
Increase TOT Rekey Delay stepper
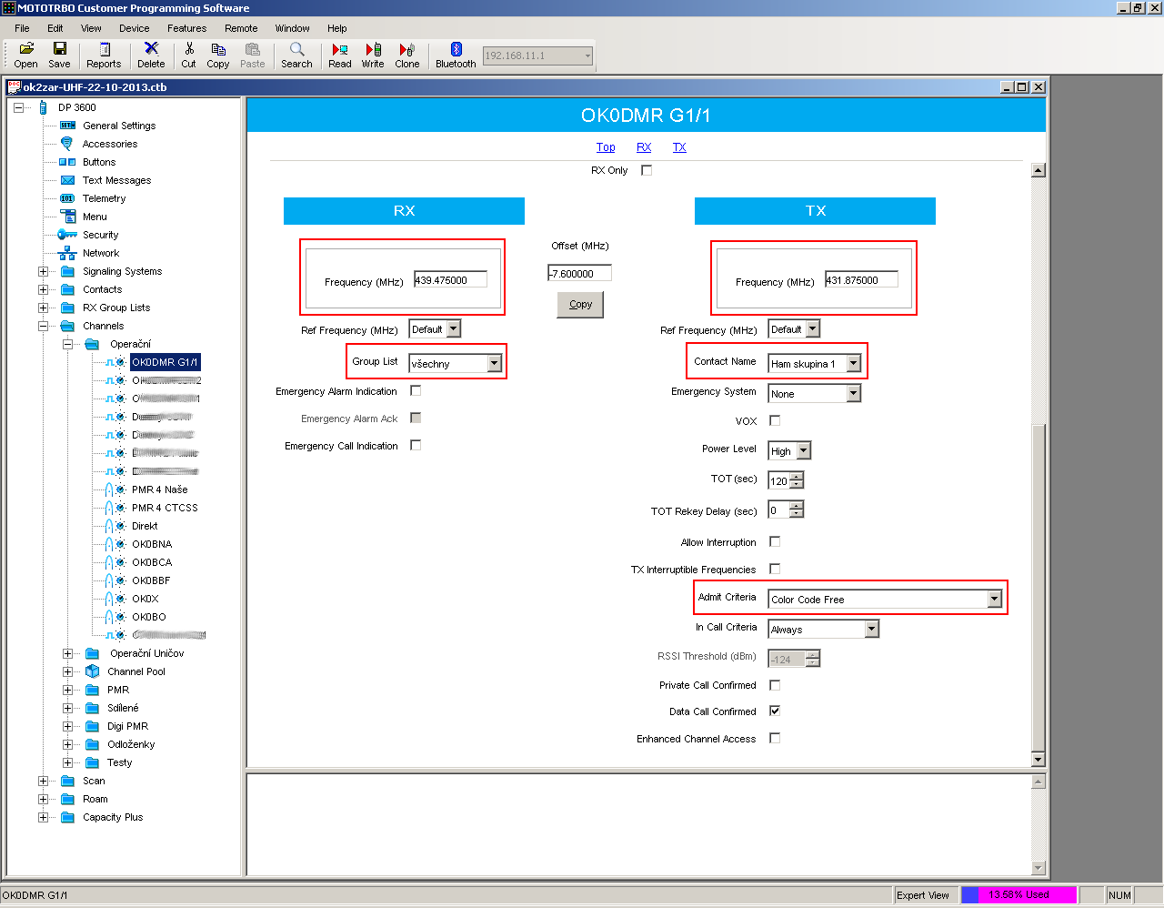797,506
